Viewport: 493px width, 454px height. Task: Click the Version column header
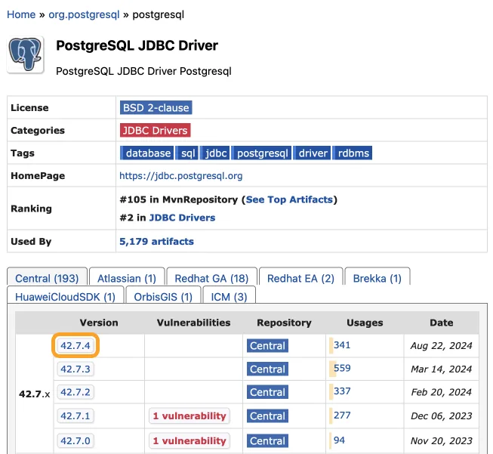point(99,323)
